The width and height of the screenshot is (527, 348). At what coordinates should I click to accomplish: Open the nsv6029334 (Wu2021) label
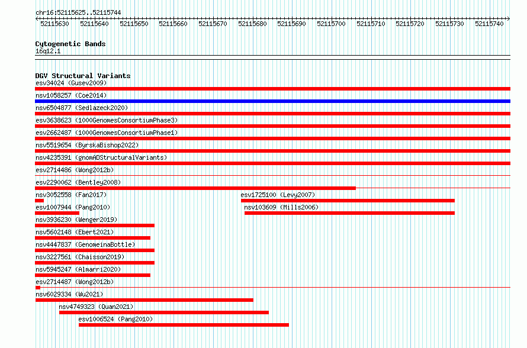point(69,294)
